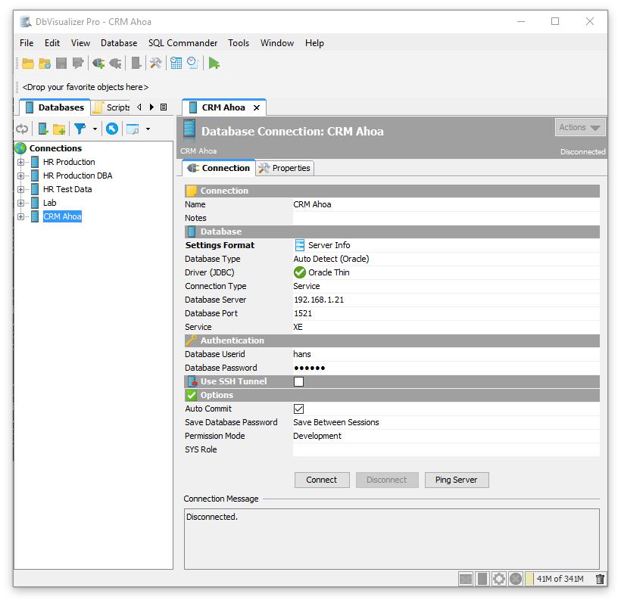The width and height of the screenshot is (621, 603).
Task: Click the calendar grid icon in toolbar
Action: tap(176, 64)
